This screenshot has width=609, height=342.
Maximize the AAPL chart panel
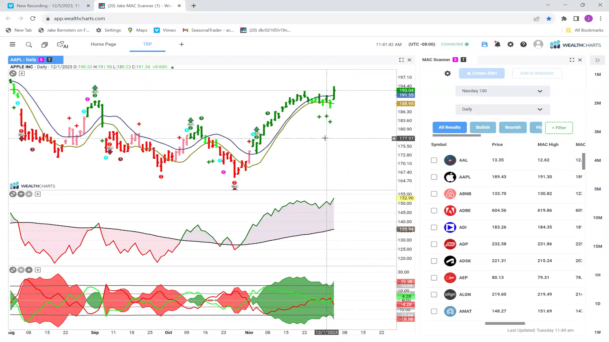point(401,60)
